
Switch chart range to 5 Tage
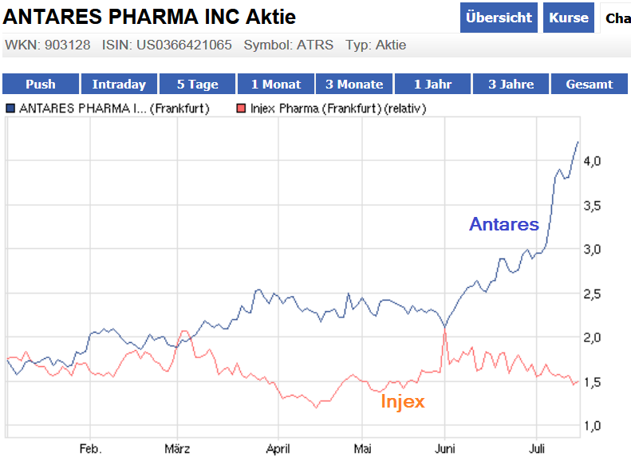point(197,84)
